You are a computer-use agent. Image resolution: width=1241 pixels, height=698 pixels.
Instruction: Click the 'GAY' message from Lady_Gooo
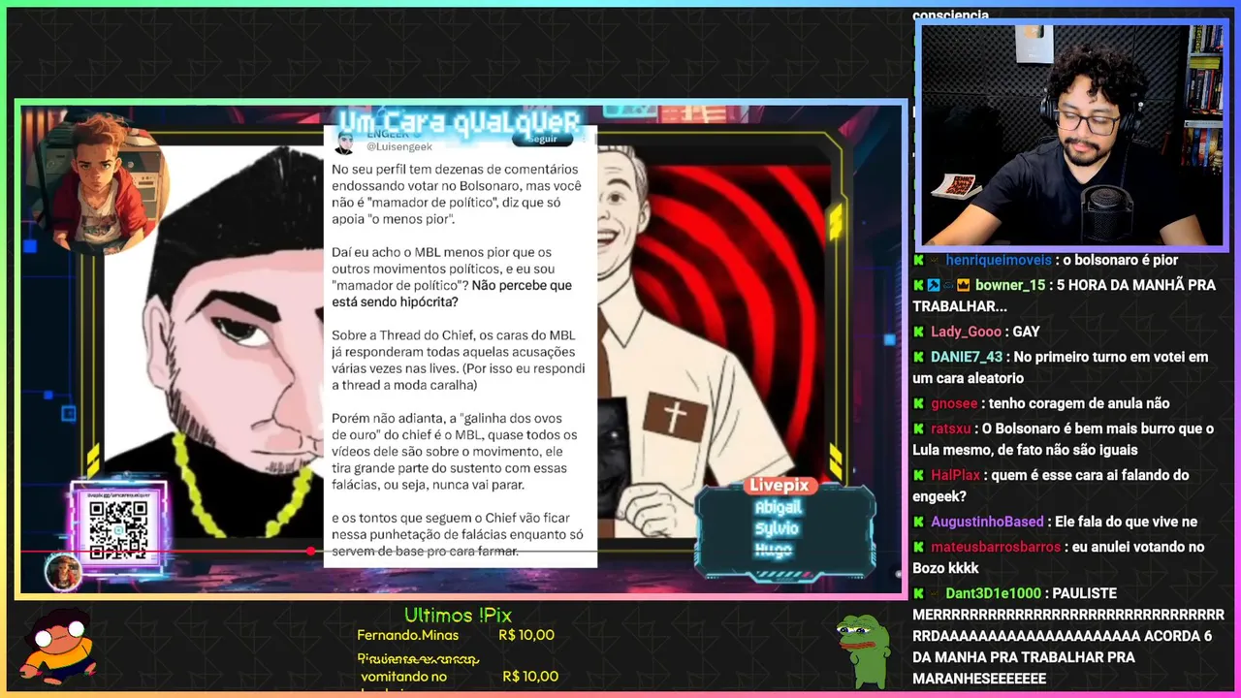[1026, 332]
